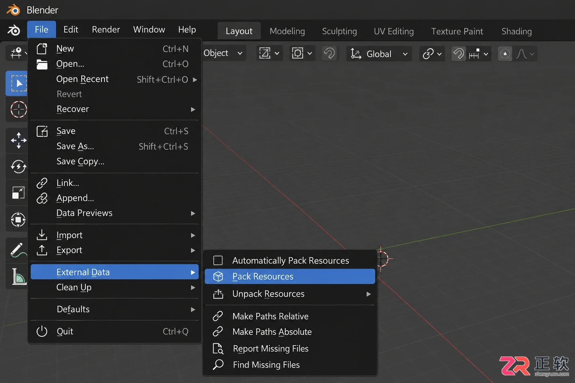The width and height of the screenshot is (575, 383).
Task: Expand the Defaults submenu
Action: pyautogui.click(x=115, y=309)
